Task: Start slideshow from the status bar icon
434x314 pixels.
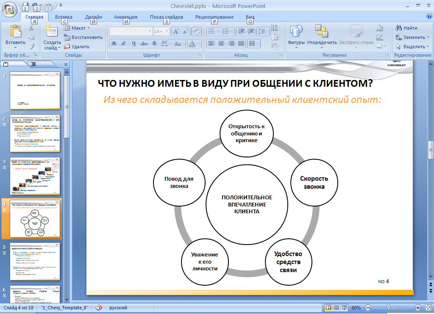Action: (x=344, y=308)
